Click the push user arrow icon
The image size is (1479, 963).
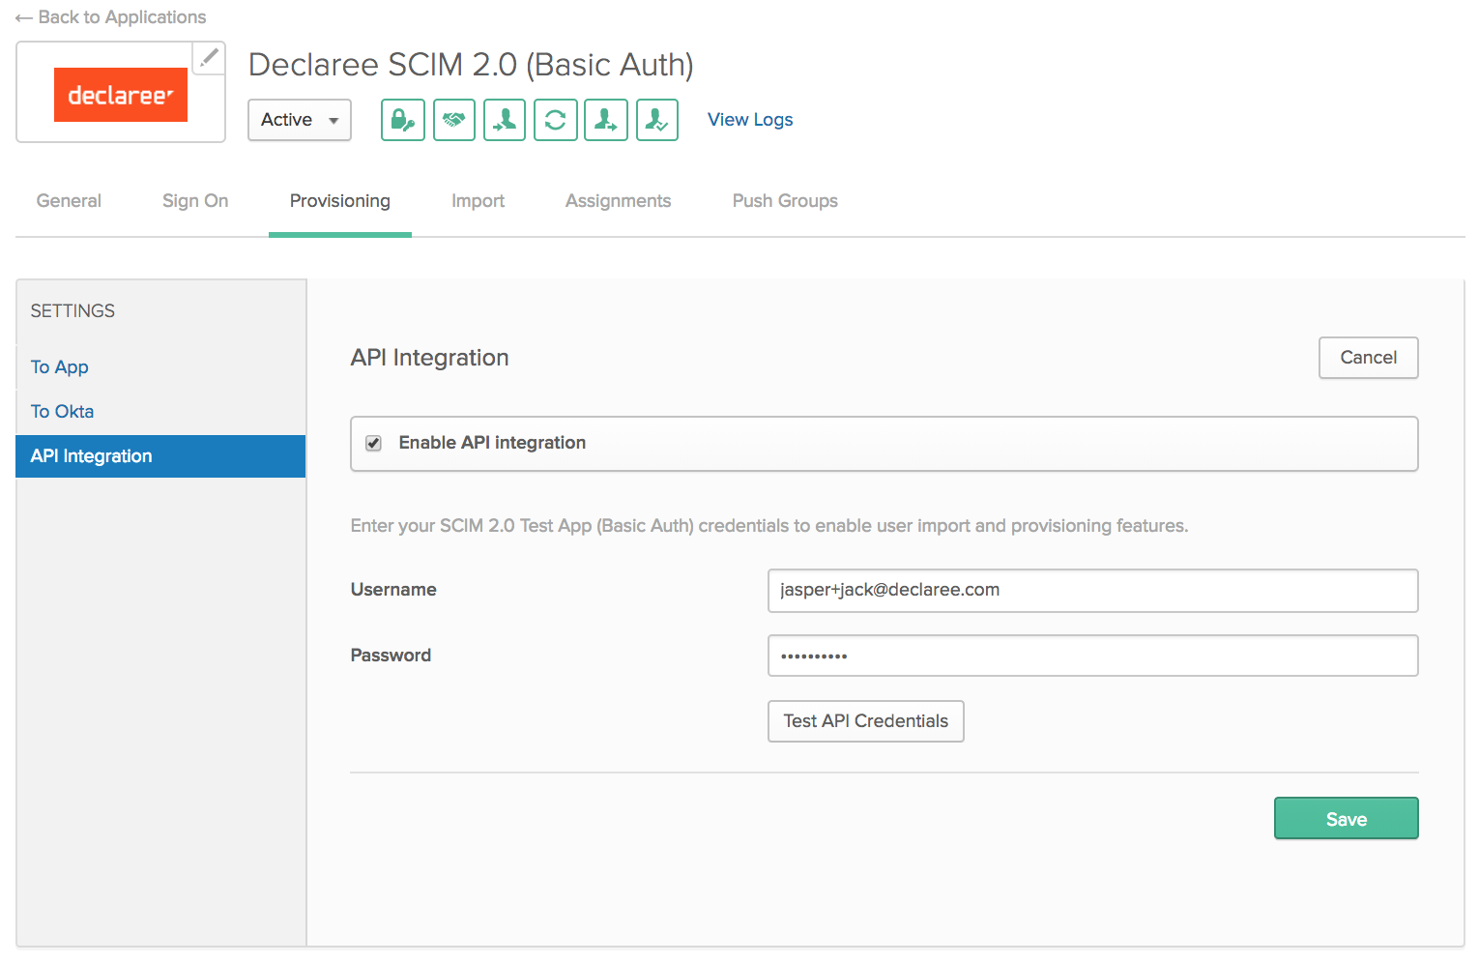point(606,120)
